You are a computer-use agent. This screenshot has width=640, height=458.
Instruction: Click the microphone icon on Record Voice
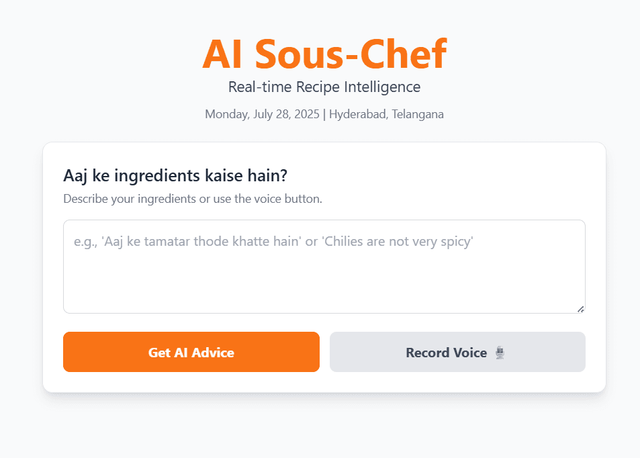point(500,353)
